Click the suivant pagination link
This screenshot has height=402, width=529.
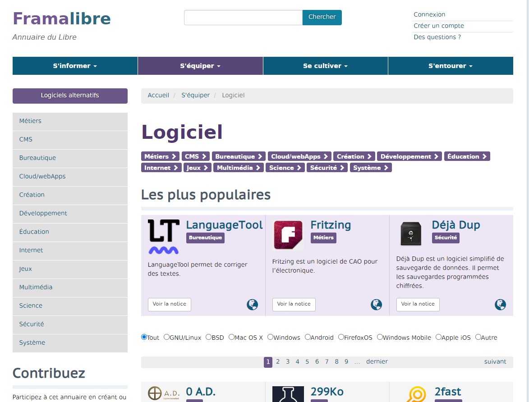point(495,362)
